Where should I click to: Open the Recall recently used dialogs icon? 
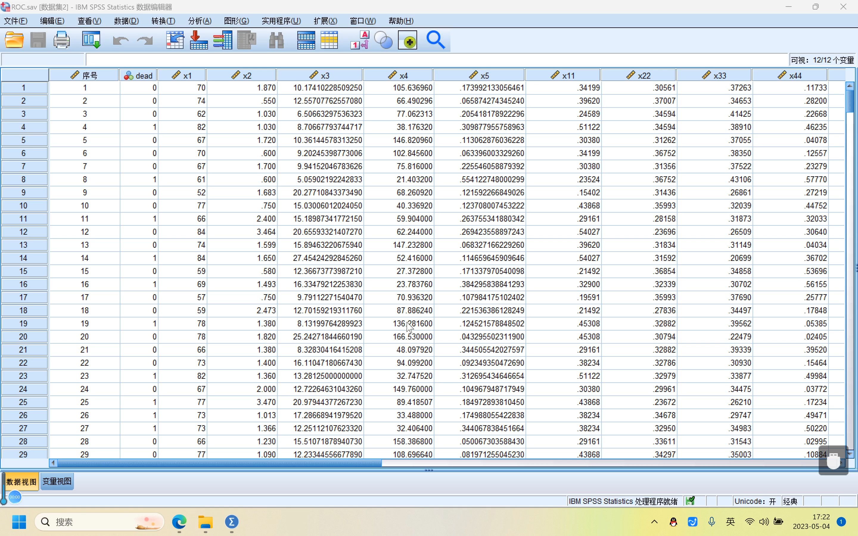coord(91,40)
